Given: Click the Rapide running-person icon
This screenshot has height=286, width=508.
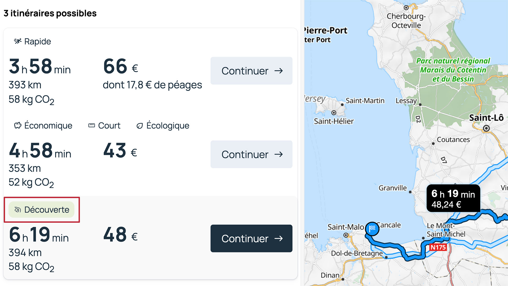Looking at the screenshot, I should click(x=18, y=41).
